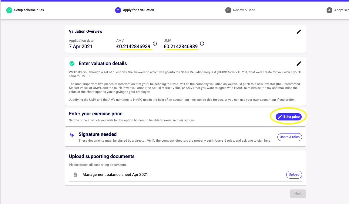Click the Valuation Overview heading

pyautogui.click(x=86, y=31)
